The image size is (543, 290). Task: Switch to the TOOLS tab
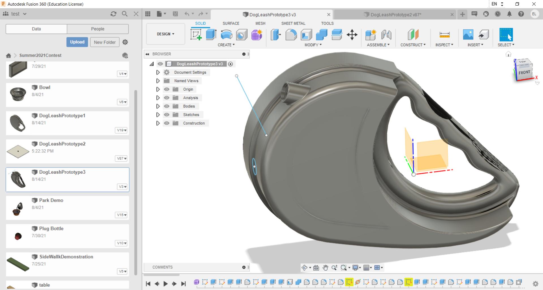327,23
